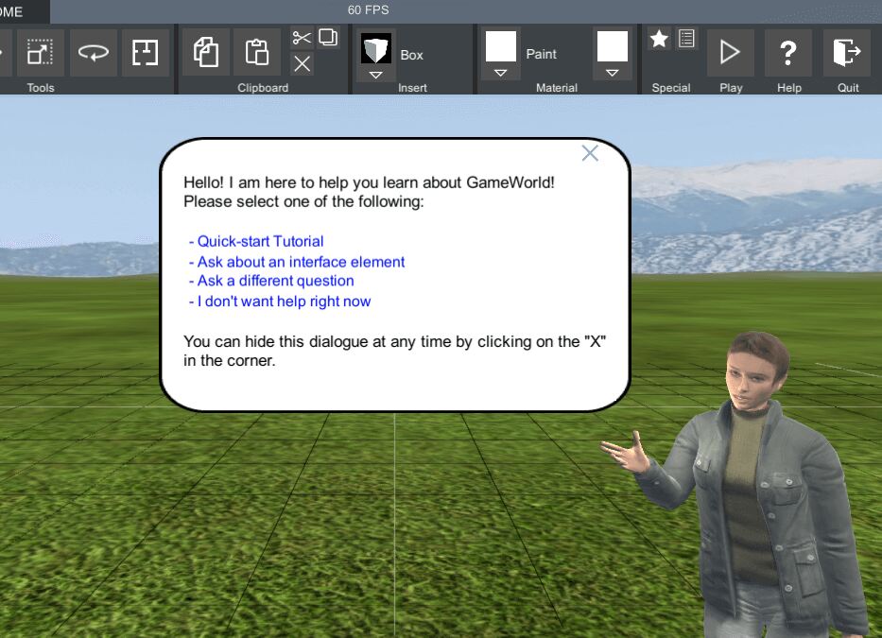The height and width of the screenshot is (638, 882).
Task: Open the list icon in Special
Action: (x=686, y=39)
